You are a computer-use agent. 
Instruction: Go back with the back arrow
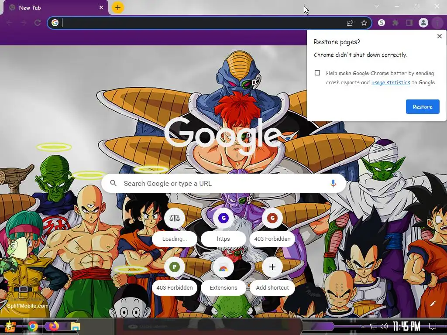(10, 23)
